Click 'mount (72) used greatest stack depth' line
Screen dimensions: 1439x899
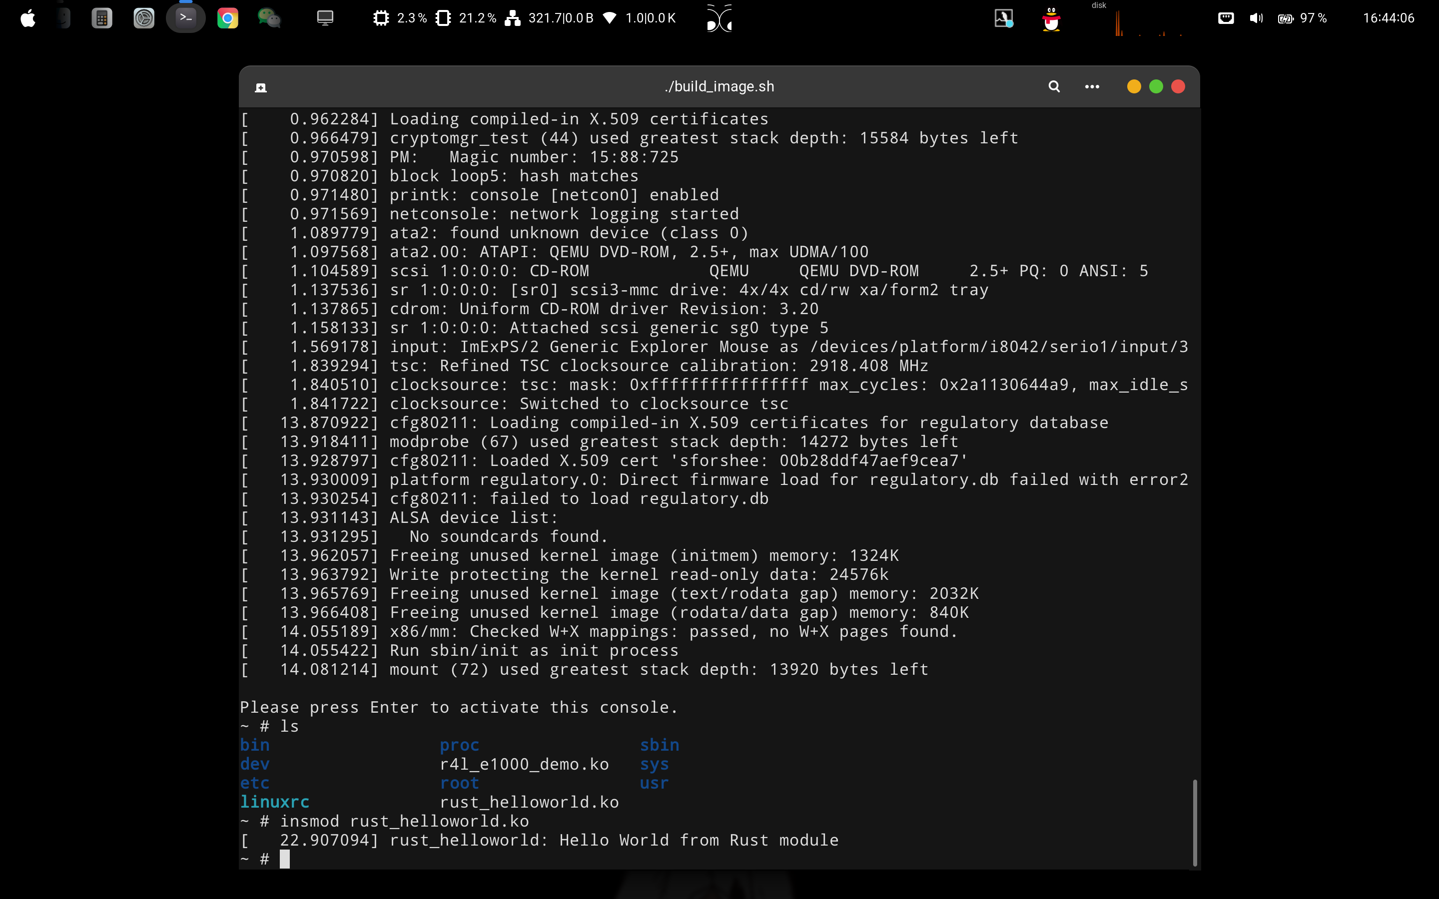(585, 669)
